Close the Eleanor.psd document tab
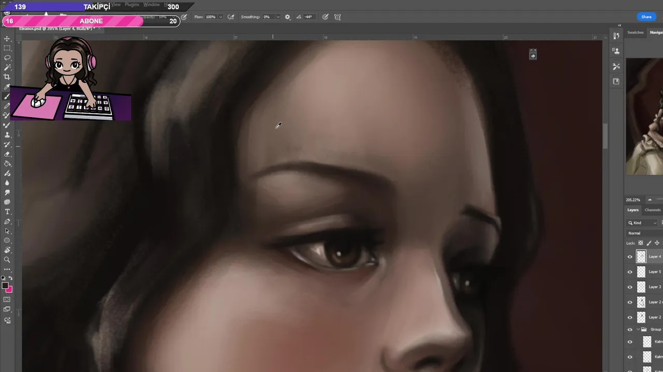The height and width of the screenshot is (372, 663). [99, 28]
